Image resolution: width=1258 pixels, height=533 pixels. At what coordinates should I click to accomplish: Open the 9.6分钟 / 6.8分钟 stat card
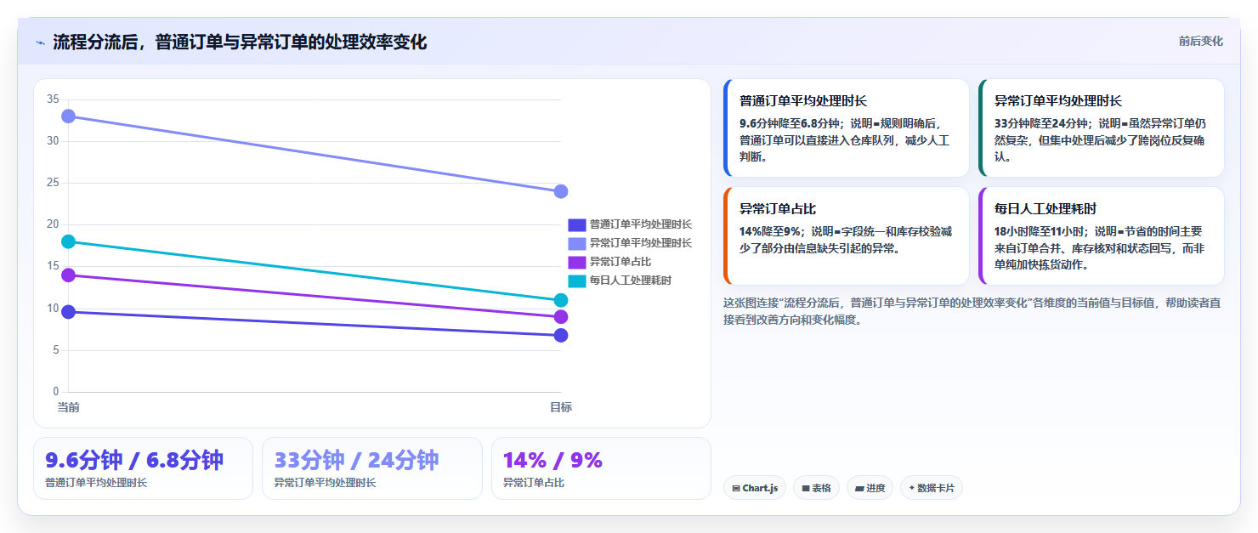143,468
